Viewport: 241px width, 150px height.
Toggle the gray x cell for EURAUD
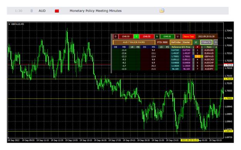coord(202,53)
